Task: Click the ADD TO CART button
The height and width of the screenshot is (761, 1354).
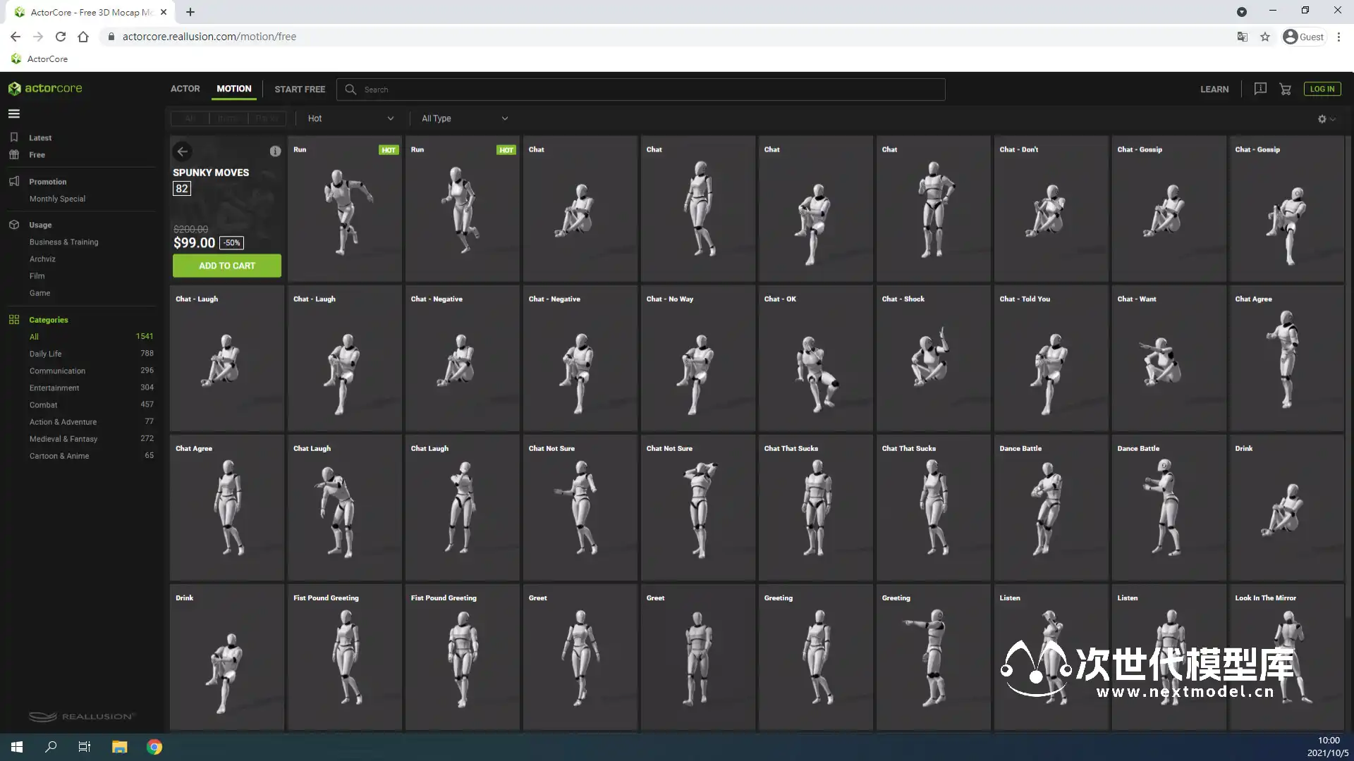Action: (x=226, y=266)
